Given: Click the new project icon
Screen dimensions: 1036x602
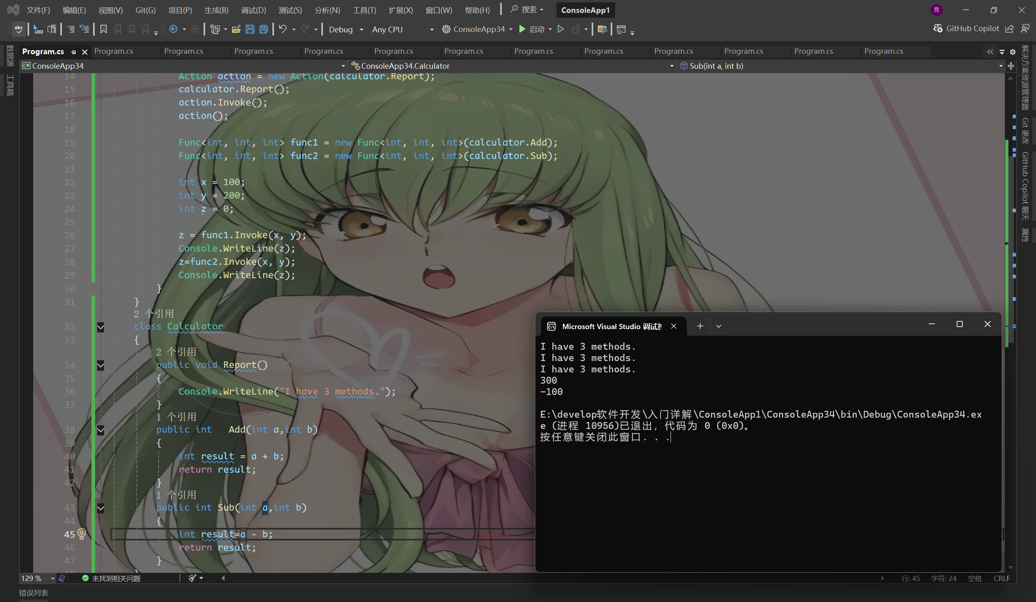Looking at the screenshot, I should [214, 29].
